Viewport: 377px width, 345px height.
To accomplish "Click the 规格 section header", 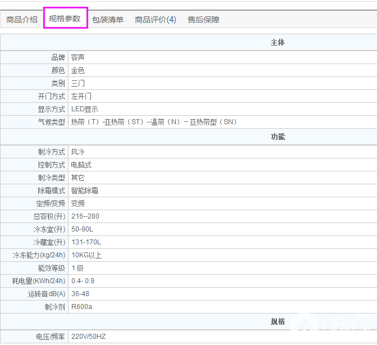I will 278,322.
